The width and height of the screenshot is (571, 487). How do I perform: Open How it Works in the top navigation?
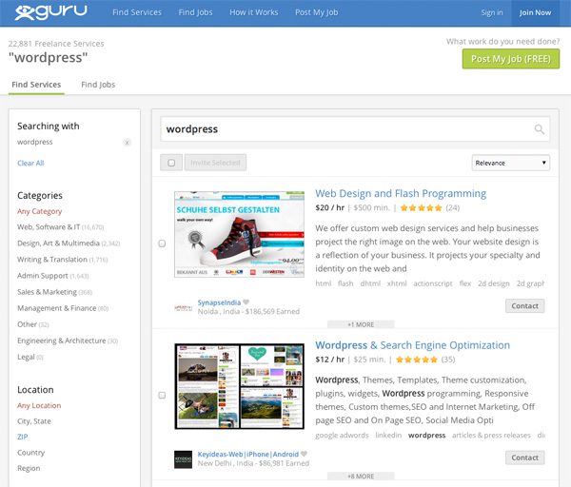pyautogui.click(x=254, y=12)
